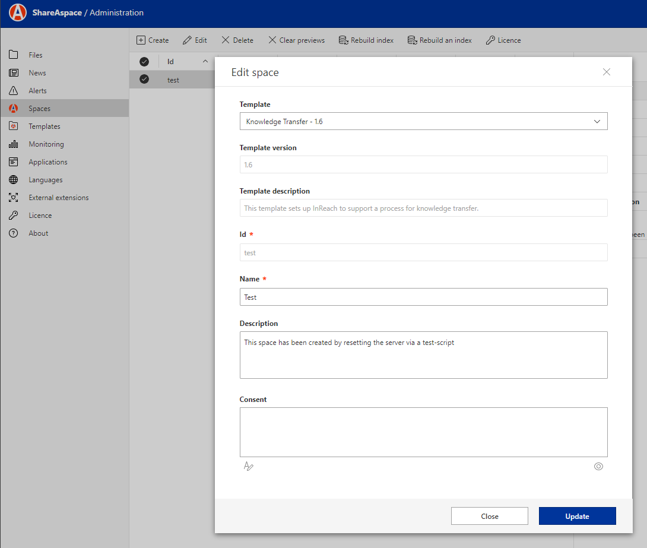Viewport: 647px width, 548px height.
Task: Click the Close button in dialog footer
Action: [x=489, y=516]
